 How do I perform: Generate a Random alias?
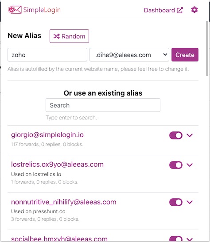point(69,36)
